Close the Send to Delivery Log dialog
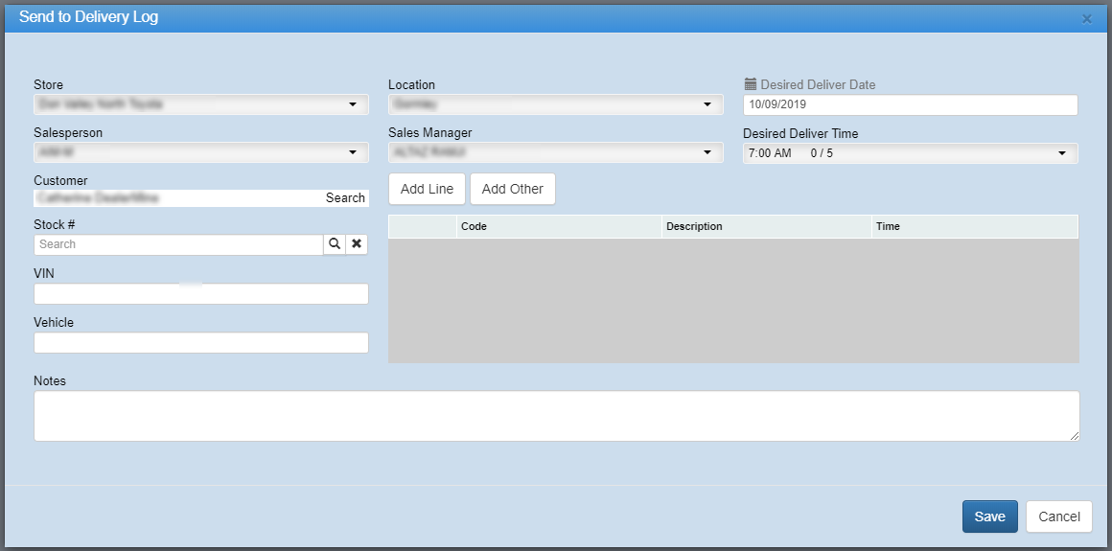This screenshot has height=551, width=1112. (x=1086, y=18)
